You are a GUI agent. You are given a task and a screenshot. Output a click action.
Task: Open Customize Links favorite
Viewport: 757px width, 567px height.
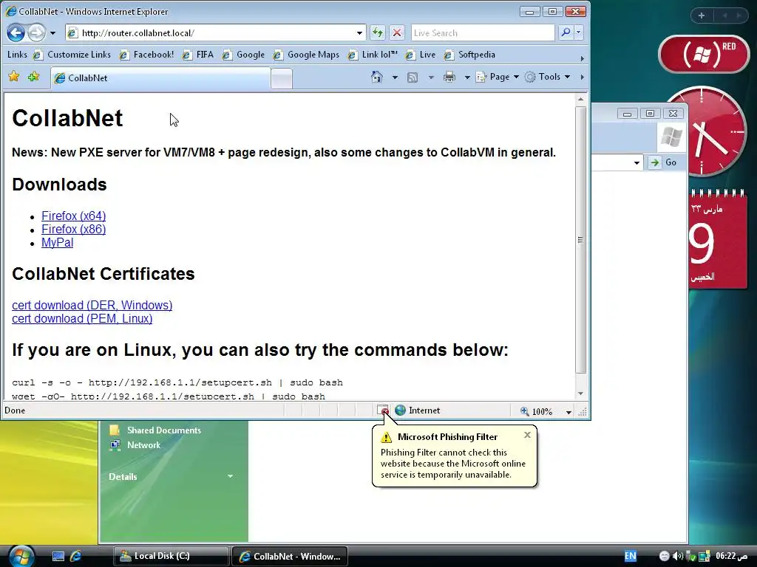click(72, 55)
